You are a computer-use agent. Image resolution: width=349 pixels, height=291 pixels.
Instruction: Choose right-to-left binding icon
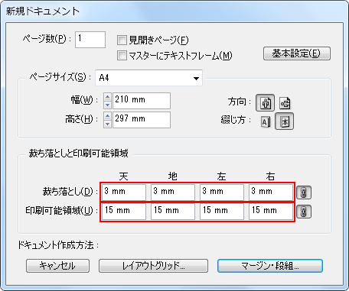(x=284, y=121)
